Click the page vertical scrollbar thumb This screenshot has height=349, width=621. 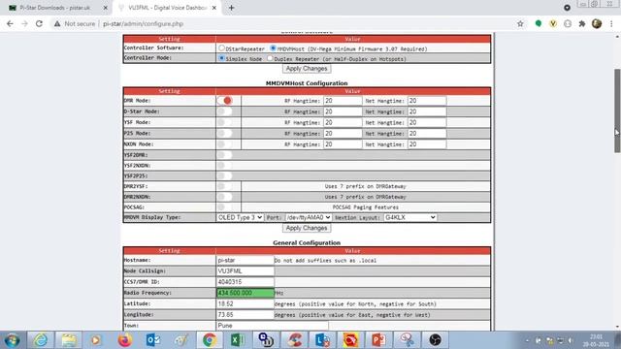[x=617, y=111]
